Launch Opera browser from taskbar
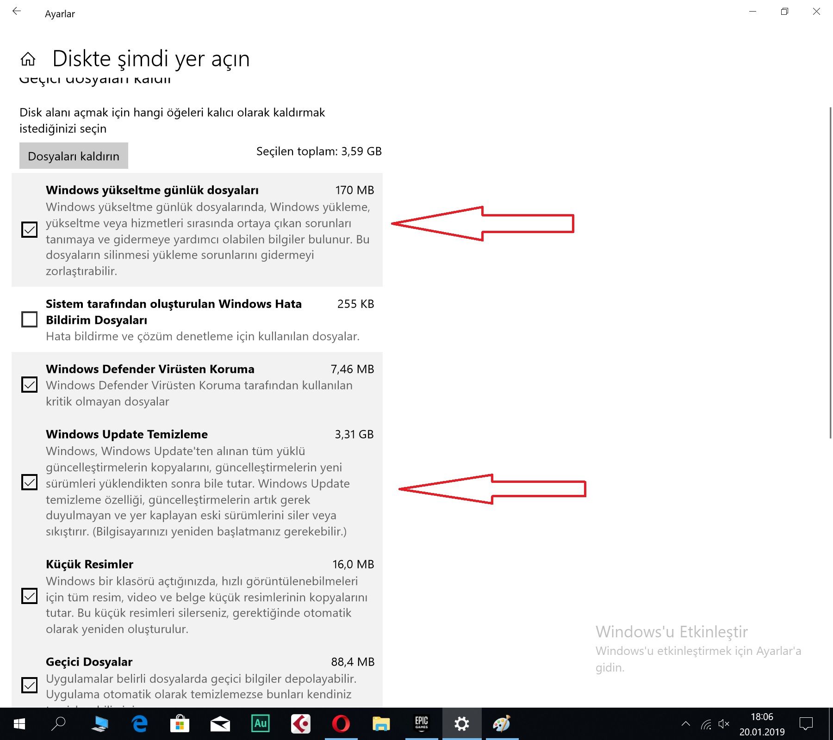Viewport: 833px width, 740px height. 341,724
